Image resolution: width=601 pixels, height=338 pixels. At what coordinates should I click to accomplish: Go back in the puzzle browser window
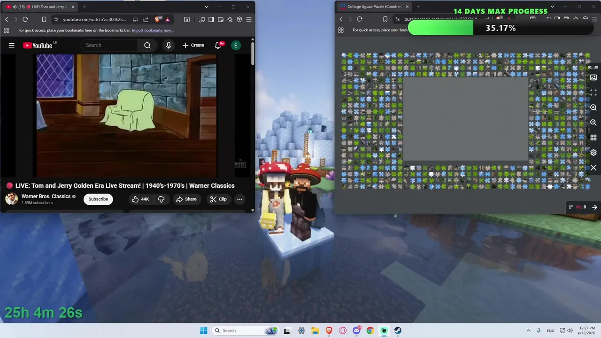(x=341, y=19)
